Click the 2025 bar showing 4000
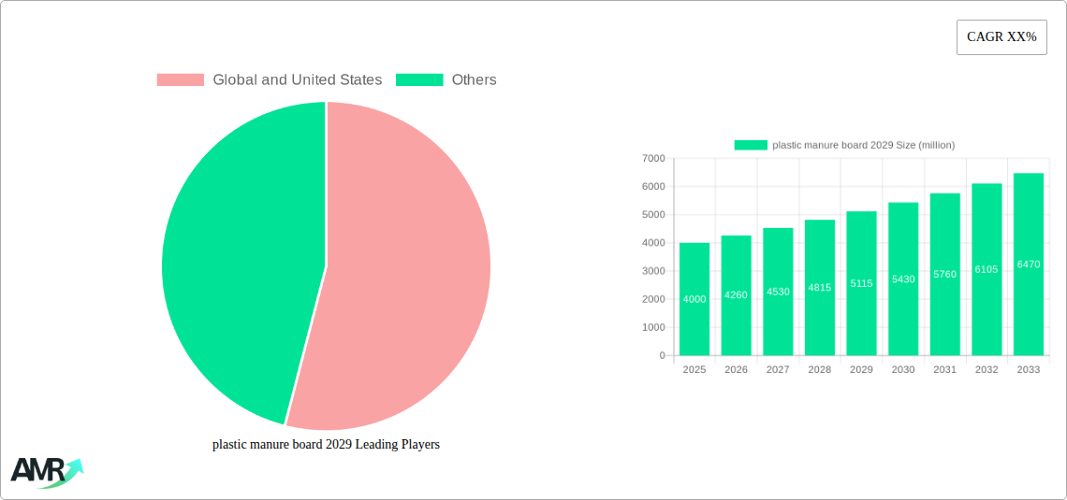This screenshot has width=1067, height=500. 694,299
